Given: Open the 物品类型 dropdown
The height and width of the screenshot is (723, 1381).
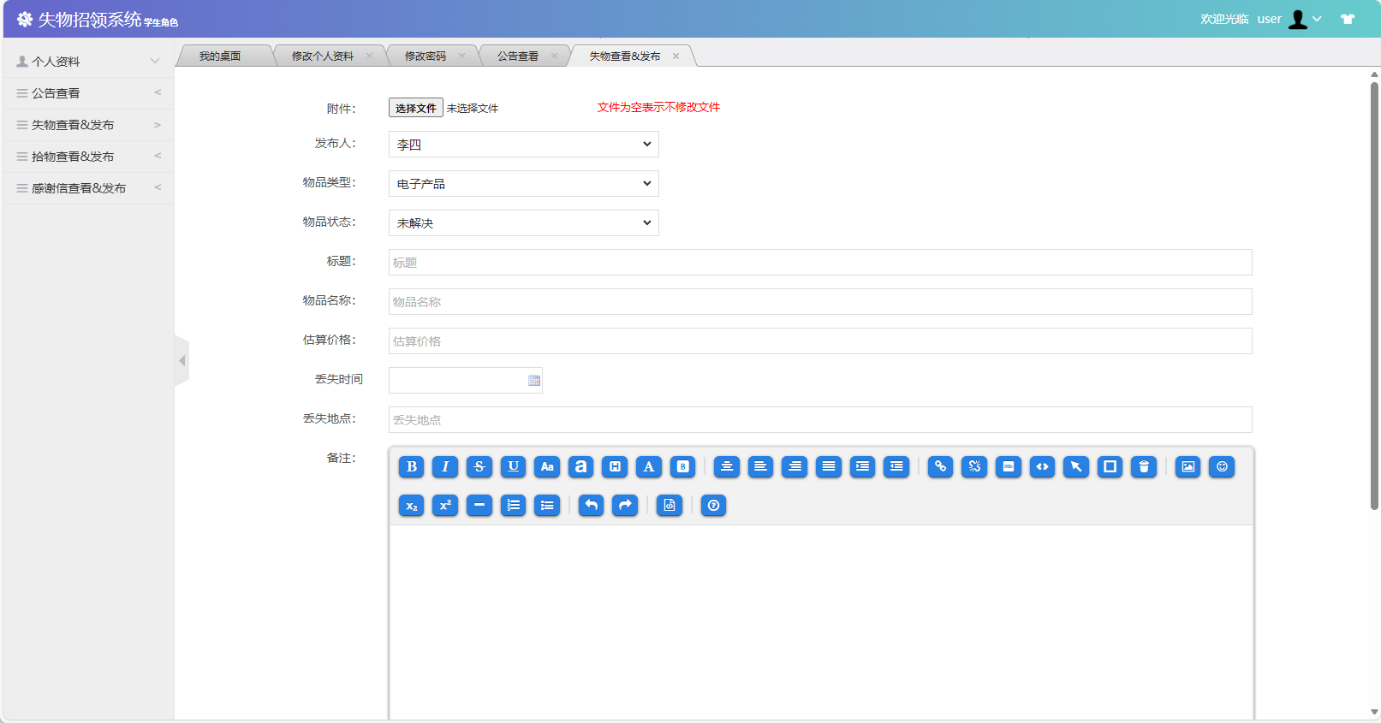Looking at the screenshot, I should click(x=523, y=184).
